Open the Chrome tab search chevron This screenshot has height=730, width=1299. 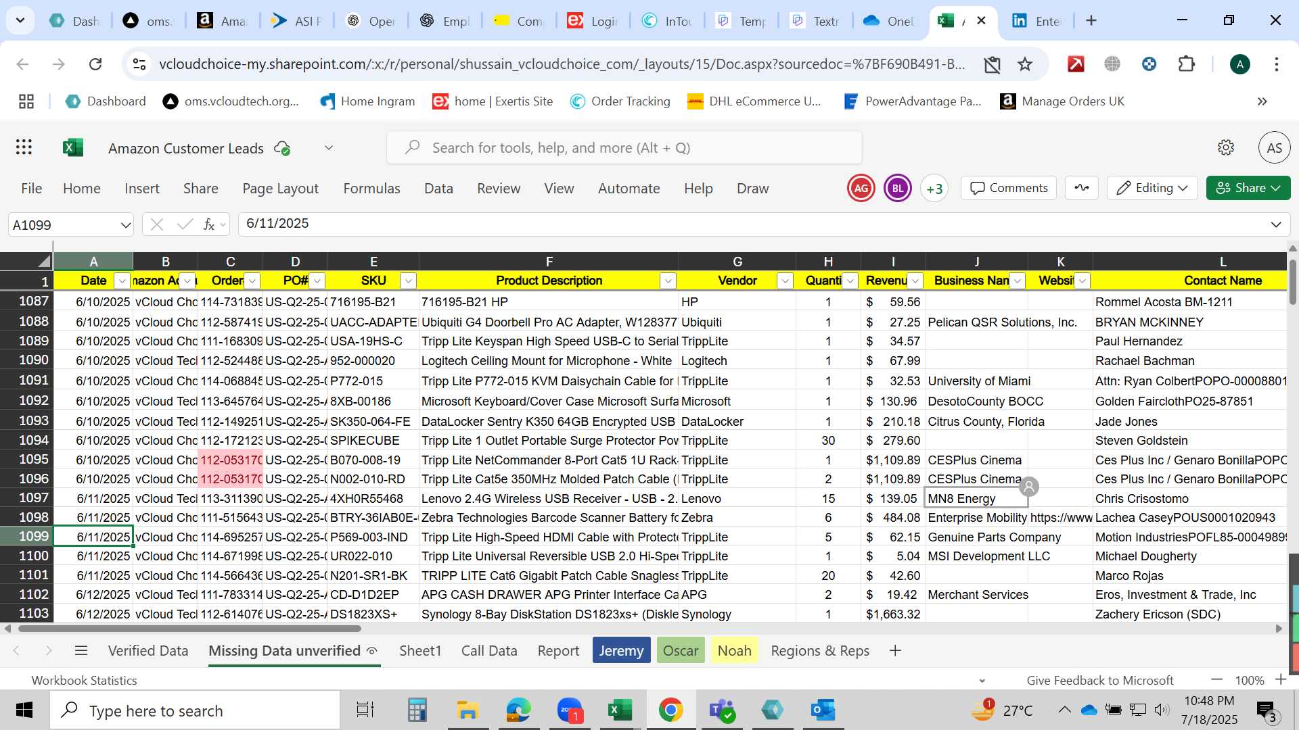(x=20, y=20)
